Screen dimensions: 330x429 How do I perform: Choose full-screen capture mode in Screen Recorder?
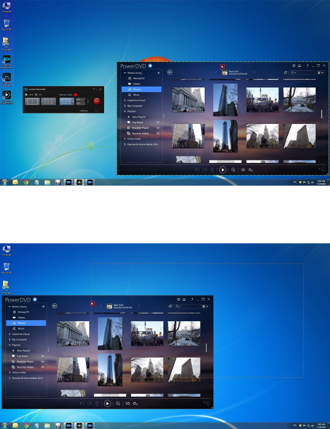pos(32,102)
